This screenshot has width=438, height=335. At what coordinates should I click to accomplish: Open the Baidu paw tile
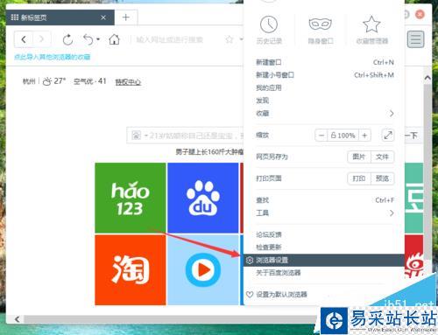pyautogui.click(x=203, y=198)
